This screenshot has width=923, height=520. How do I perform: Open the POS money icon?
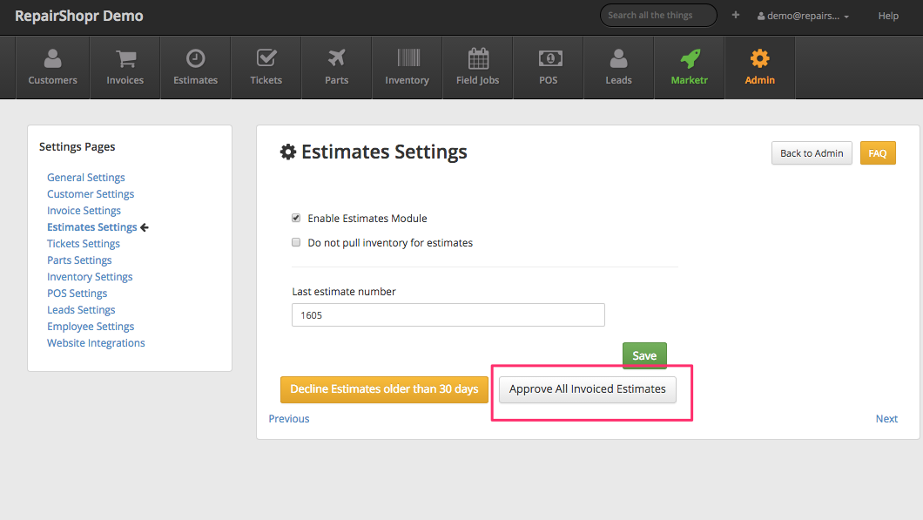(x=549, y=59)
